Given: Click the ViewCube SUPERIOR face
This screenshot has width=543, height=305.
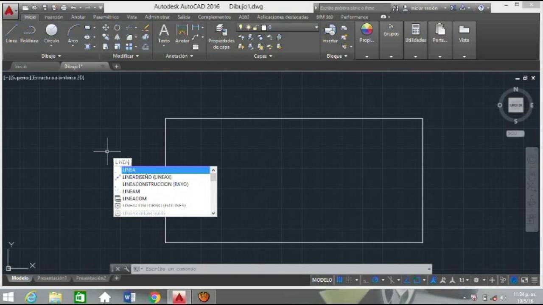Looking at the screenshot, I should pos(515,105).
